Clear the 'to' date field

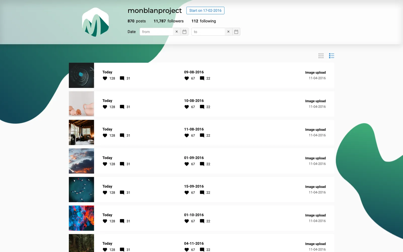pyautogui.click(x=228, y=32)
